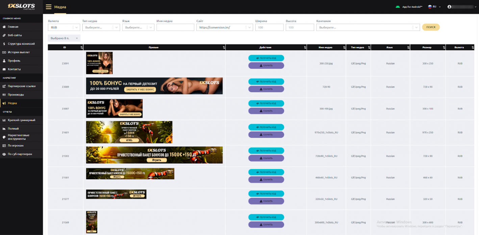Get code for media ID 23087
Viewport: 479px width, 235px height.
266,103
